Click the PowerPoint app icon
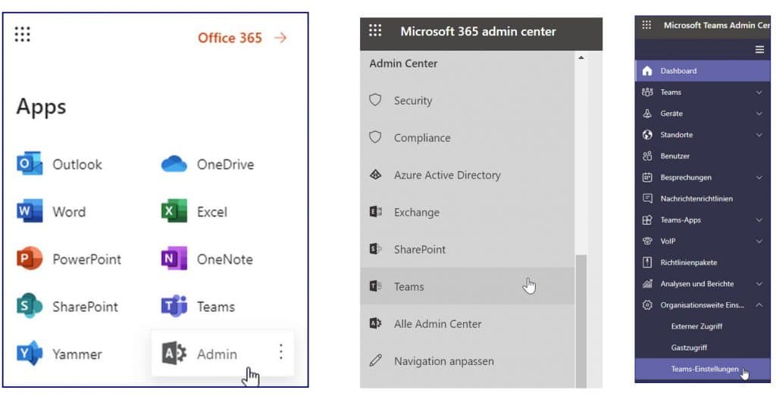776x396 pixels. coord(30,259)
